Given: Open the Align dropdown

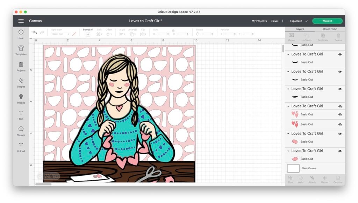Looking at the screenshot, I should click(x=122, y=34).
